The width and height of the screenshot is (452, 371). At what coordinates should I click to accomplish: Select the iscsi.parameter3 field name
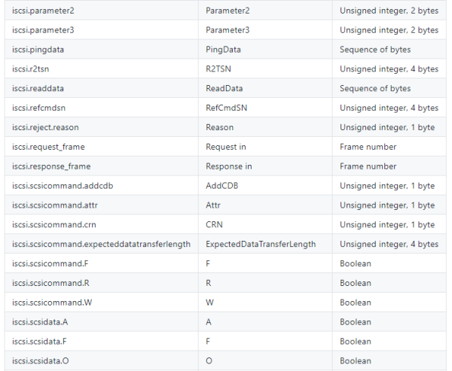click(x=43, y=30)
